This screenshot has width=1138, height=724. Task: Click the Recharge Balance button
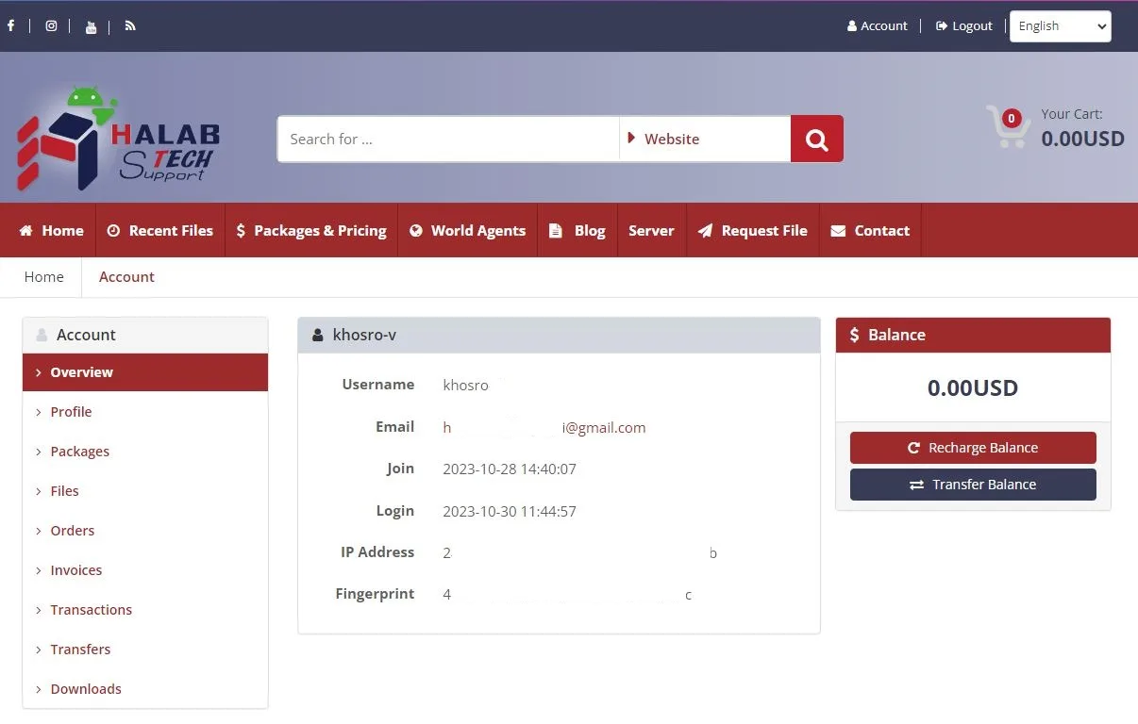point(973,448)
